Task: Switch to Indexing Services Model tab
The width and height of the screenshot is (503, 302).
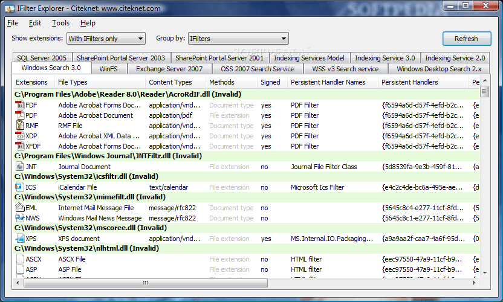Action: (310, 58)
